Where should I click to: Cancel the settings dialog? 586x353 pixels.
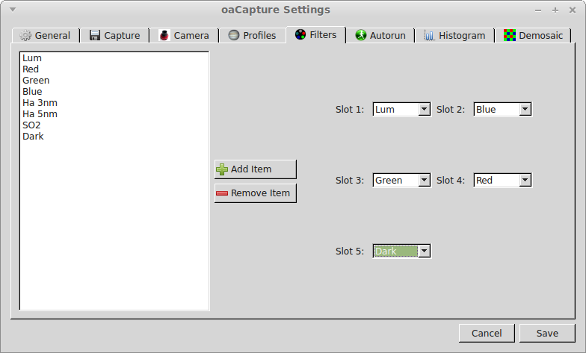click(486, 333)
